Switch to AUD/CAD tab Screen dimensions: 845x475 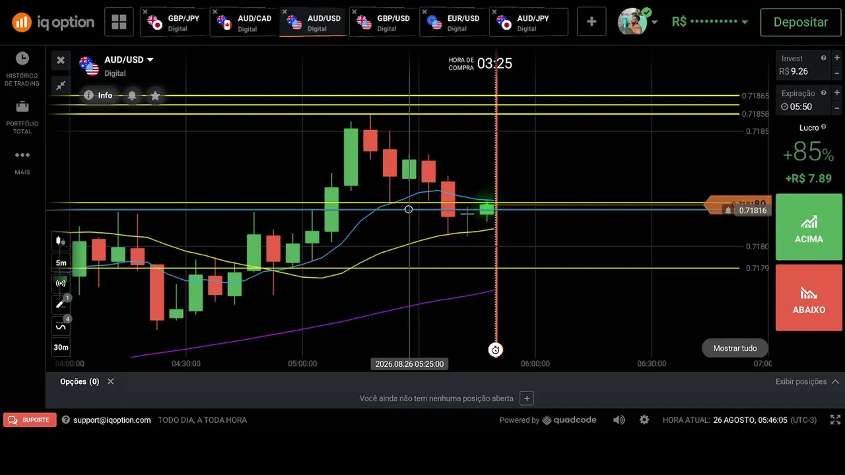[x=246, y=22]
